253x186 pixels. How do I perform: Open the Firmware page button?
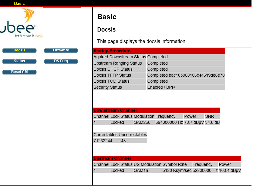point(61,50)
